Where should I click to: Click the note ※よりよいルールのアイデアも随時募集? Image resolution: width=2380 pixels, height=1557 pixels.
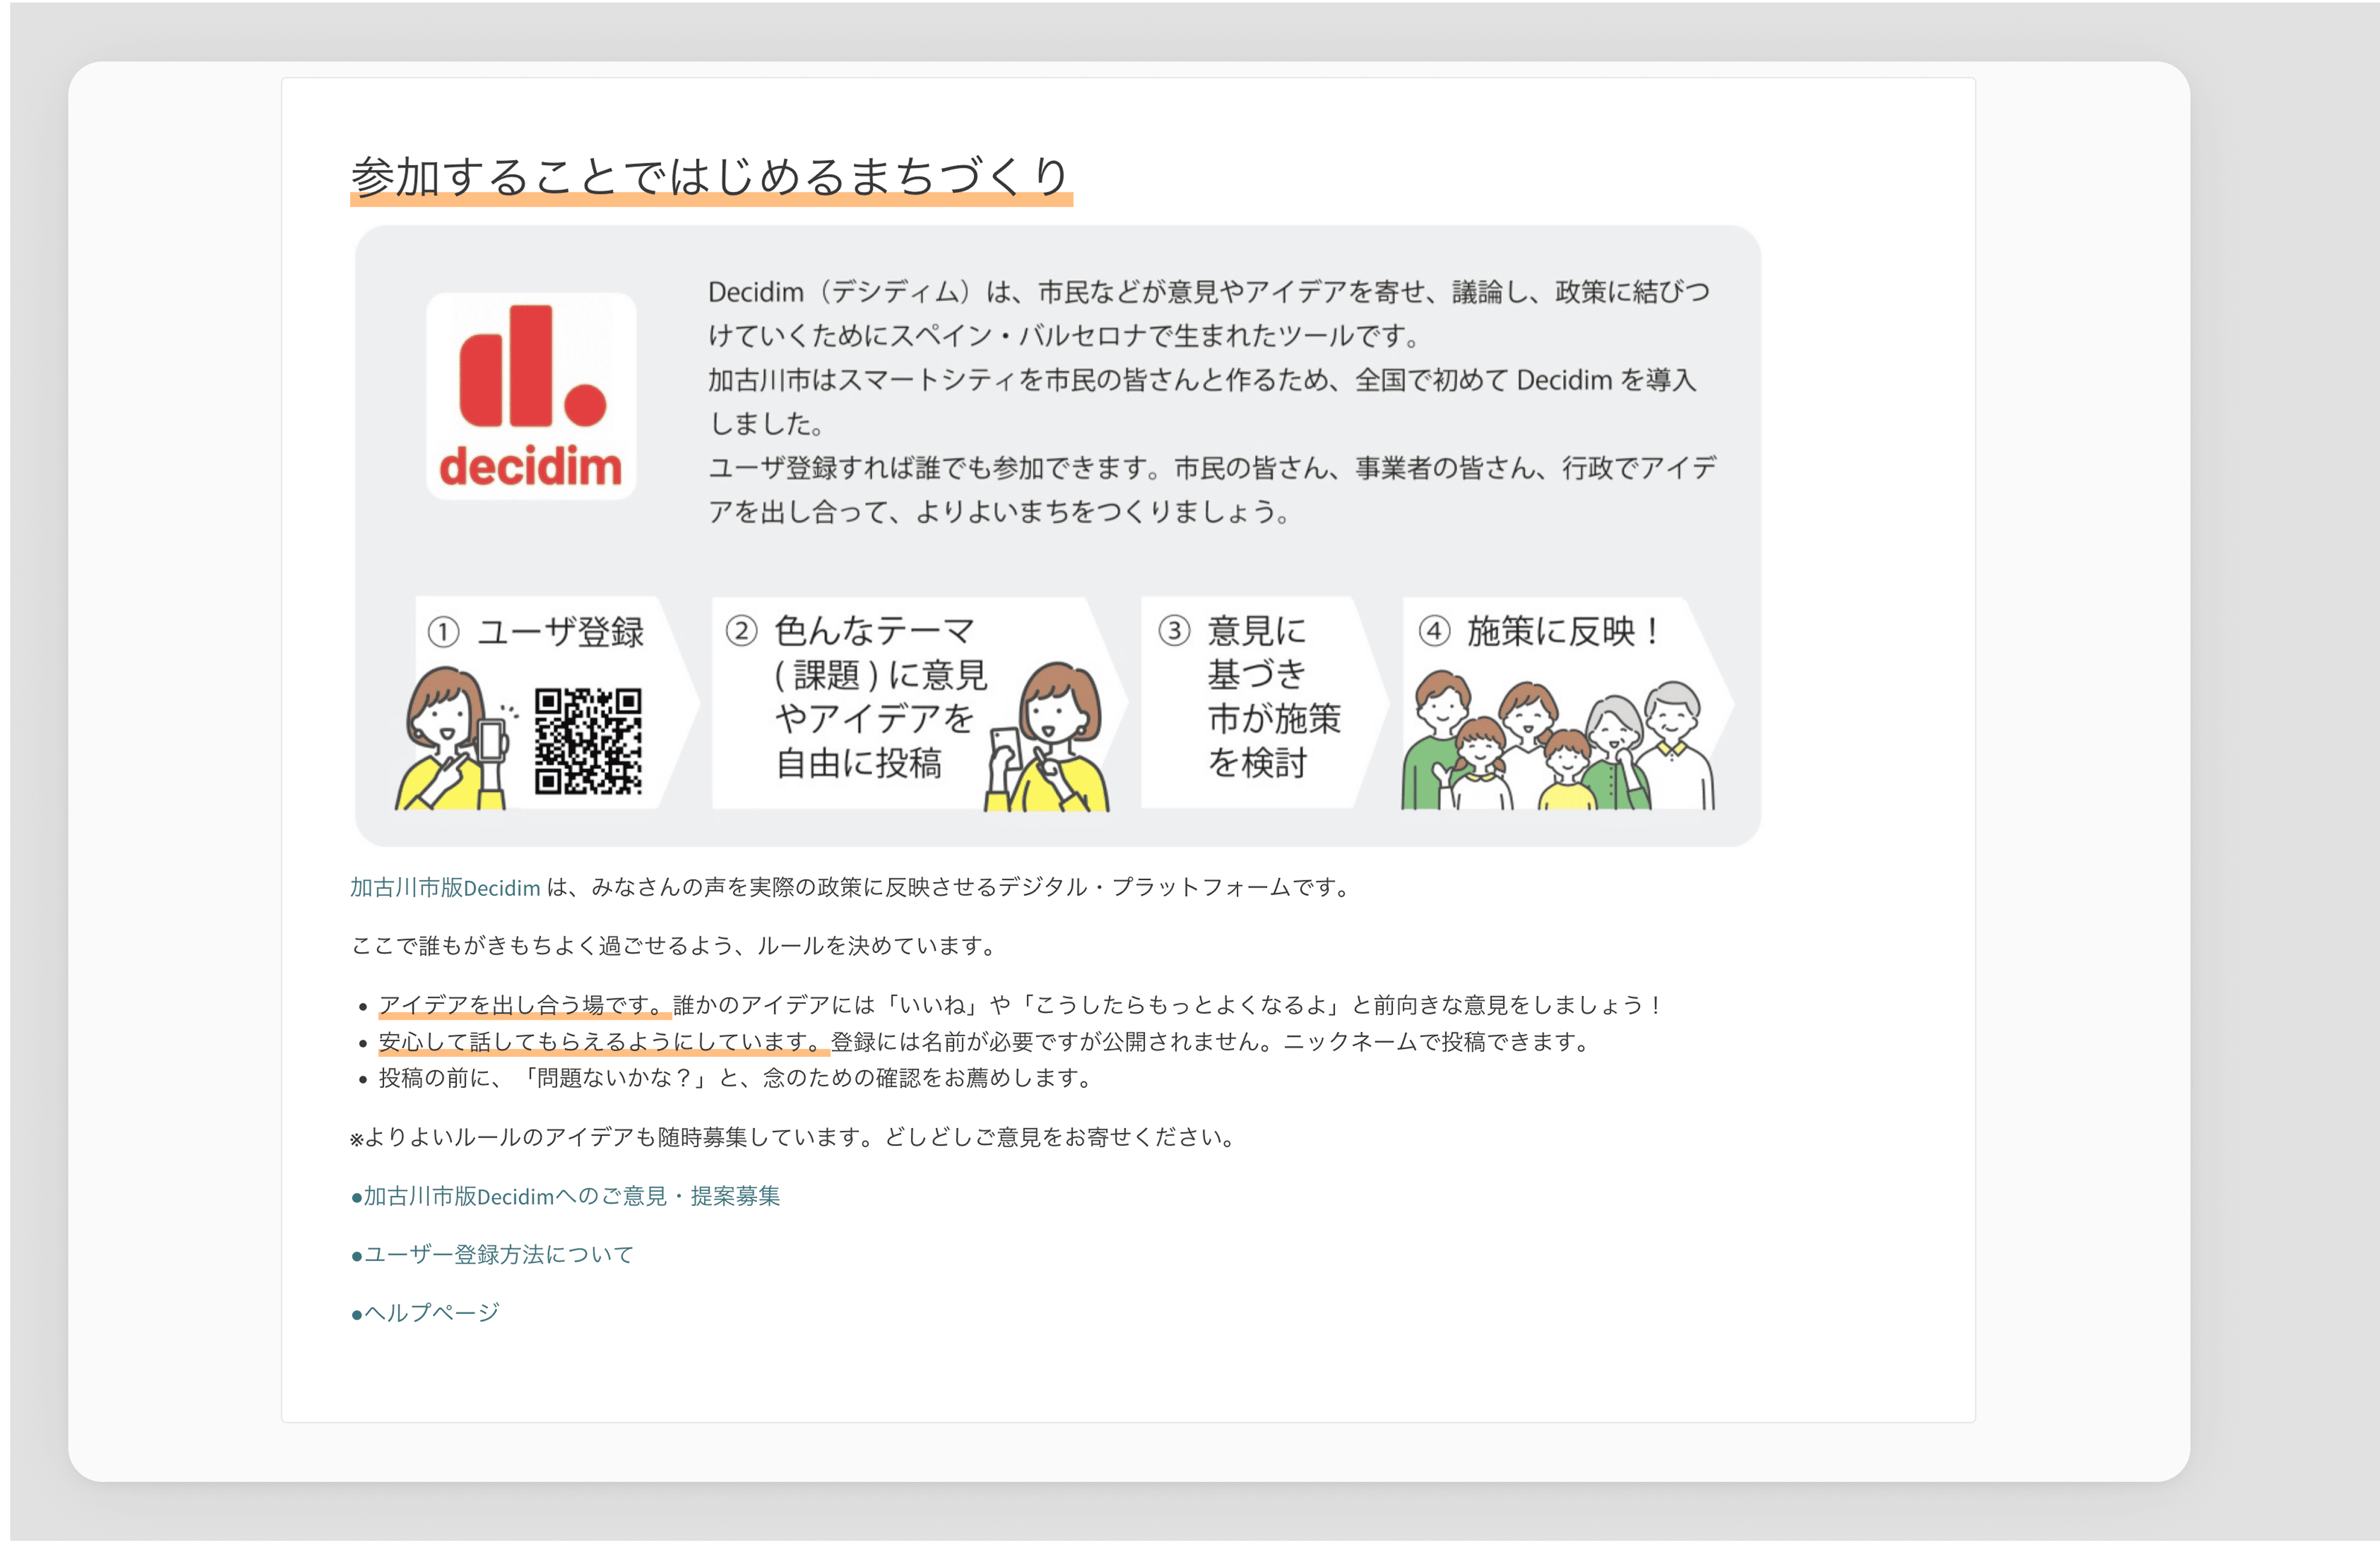pyautogui.click(x=795, y=1137)
